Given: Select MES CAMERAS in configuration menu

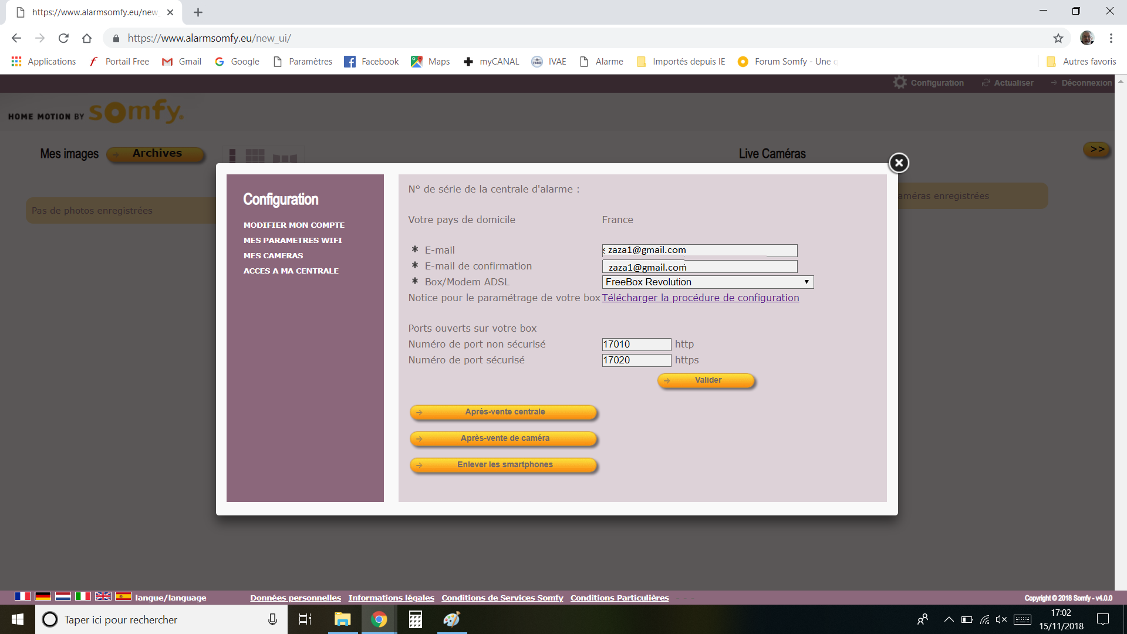Looking at the screenshot, I should pyautogui.click(x=273, y=255).
